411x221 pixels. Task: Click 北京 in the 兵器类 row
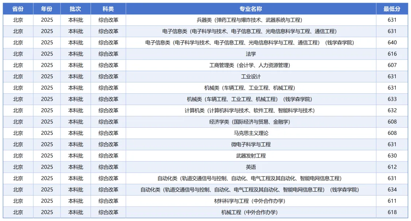[18, 20]
